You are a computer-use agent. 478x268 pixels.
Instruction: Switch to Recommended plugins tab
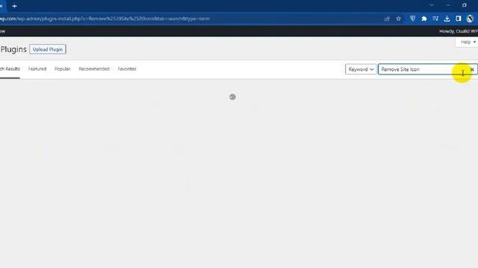click(94, 69)
